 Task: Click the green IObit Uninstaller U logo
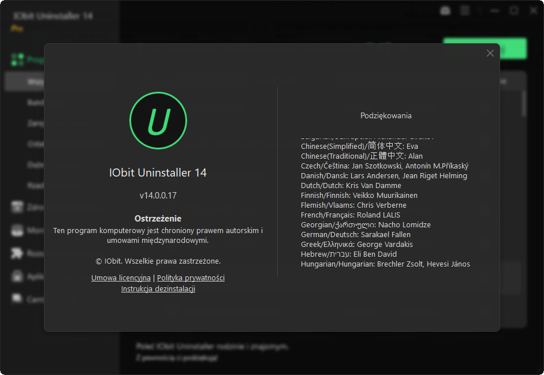(158, 121)
